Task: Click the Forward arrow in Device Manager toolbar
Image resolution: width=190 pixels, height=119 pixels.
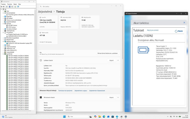Action: [4, 7]
